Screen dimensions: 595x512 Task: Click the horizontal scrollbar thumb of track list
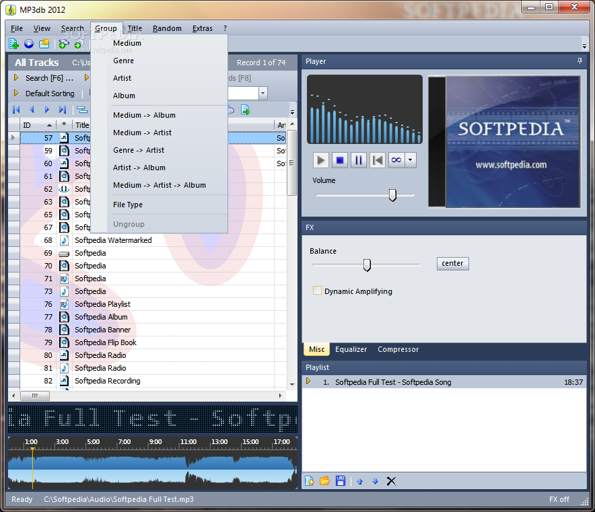point(34,396)
